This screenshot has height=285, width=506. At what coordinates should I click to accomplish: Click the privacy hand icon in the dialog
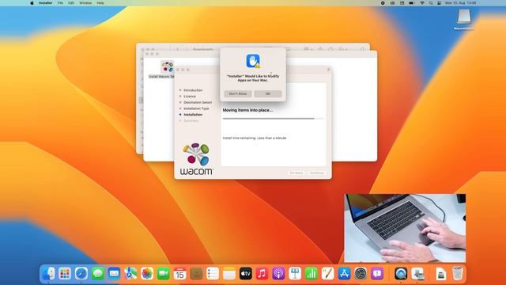pyautogui.click(x=253, y=61)
